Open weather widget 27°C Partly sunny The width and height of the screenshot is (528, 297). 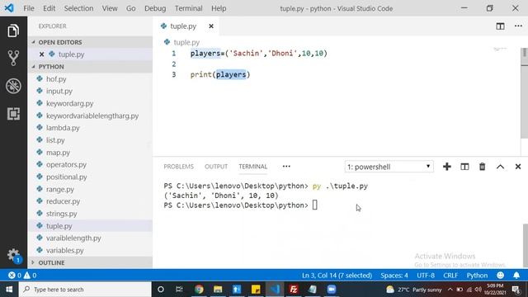point(414,290)
